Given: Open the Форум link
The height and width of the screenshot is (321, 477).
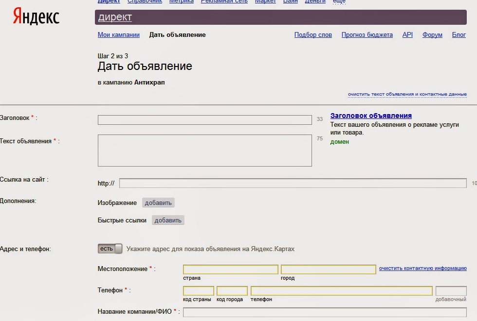Looking at the screenshot, I should [x=432, y=35].
